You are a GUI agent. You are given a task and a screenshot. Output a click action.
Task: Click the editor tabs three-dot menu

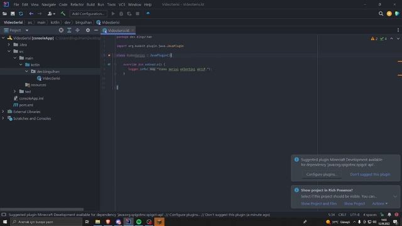398,30
